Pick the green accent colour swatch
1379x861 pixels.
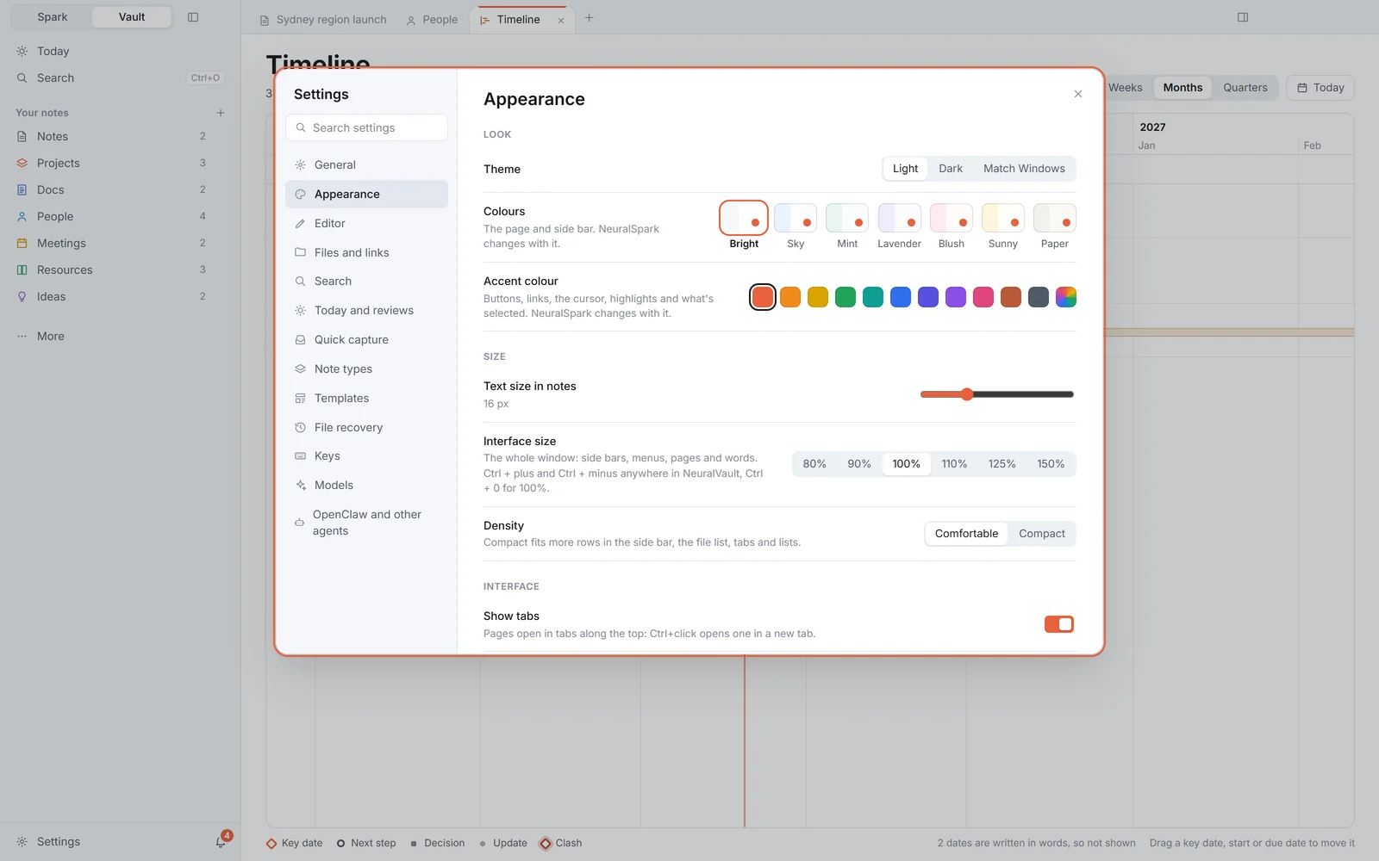[x=845, y=297]
